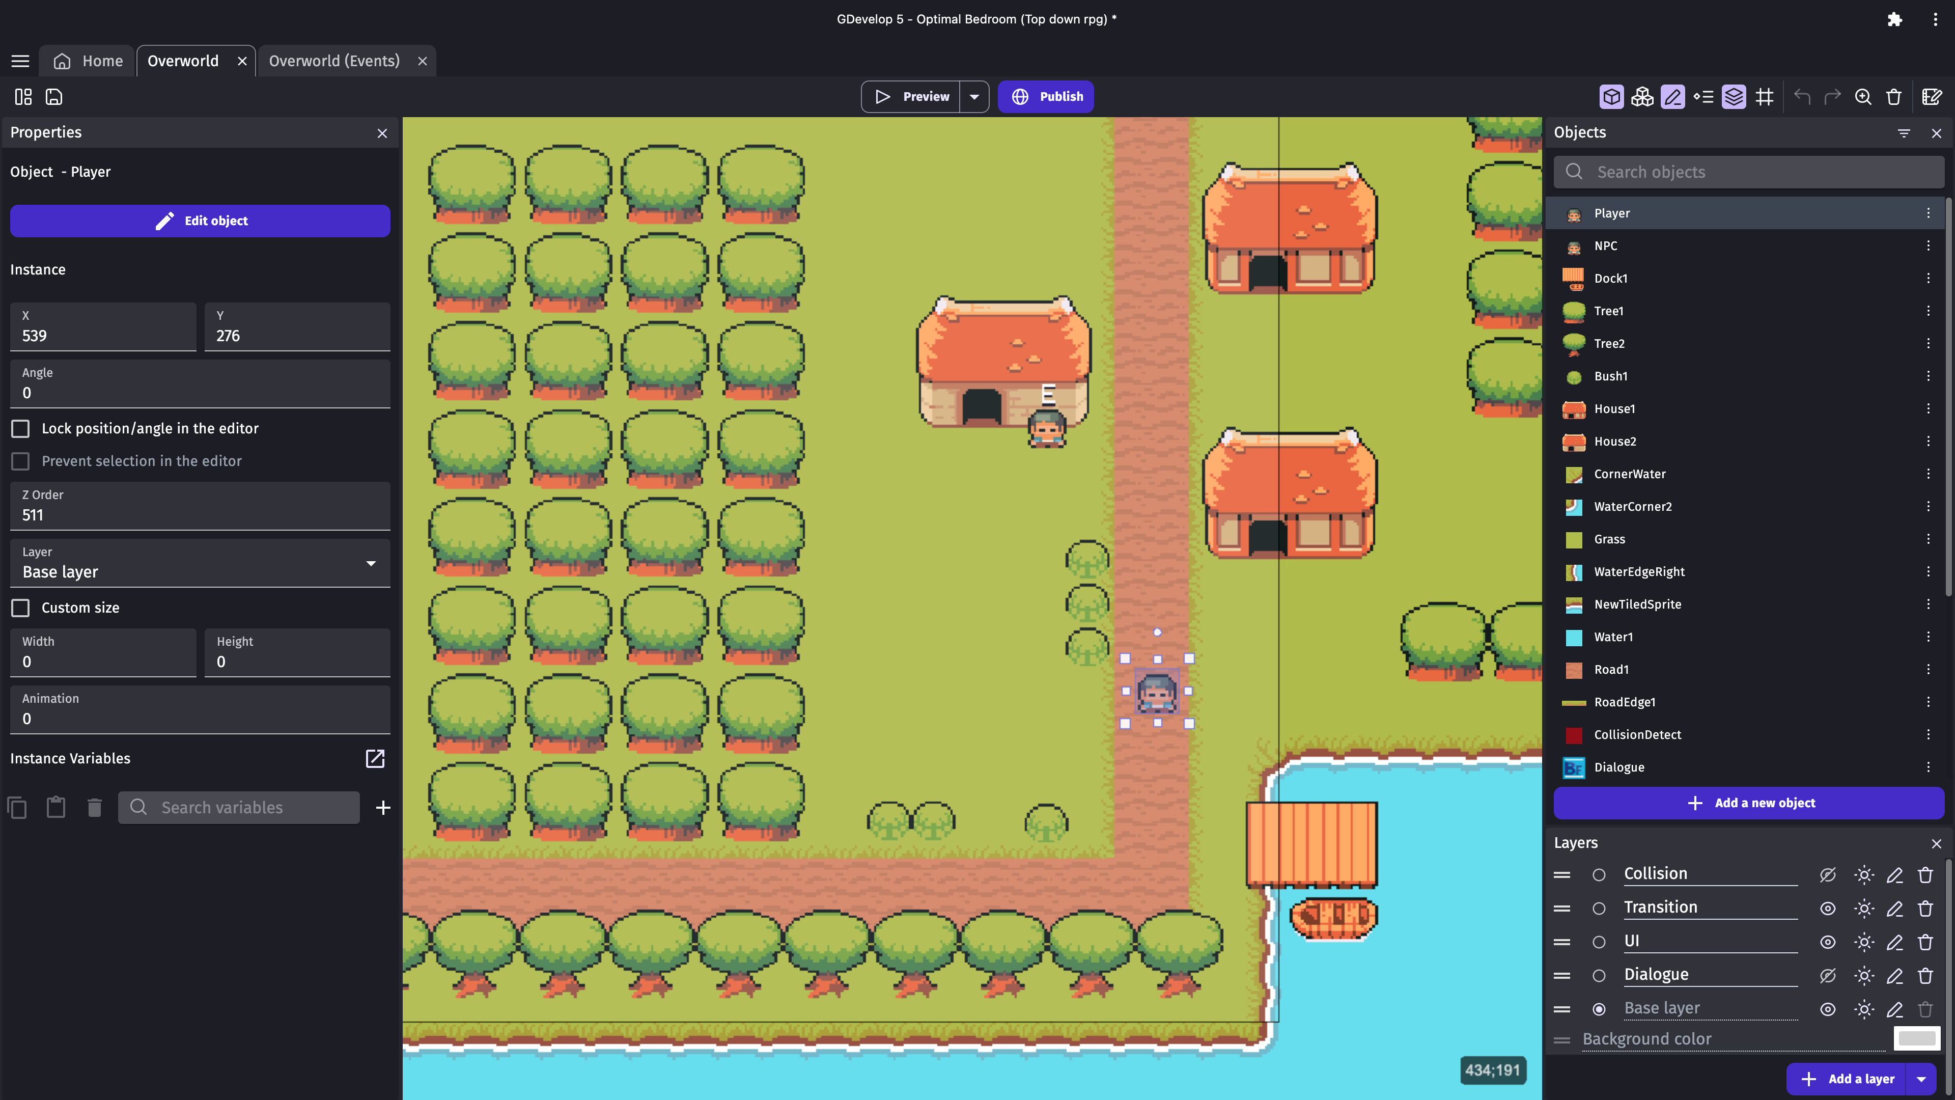The image size is (1955, 1100).
Task: Check the Custom size option
Action: point(20,608)
